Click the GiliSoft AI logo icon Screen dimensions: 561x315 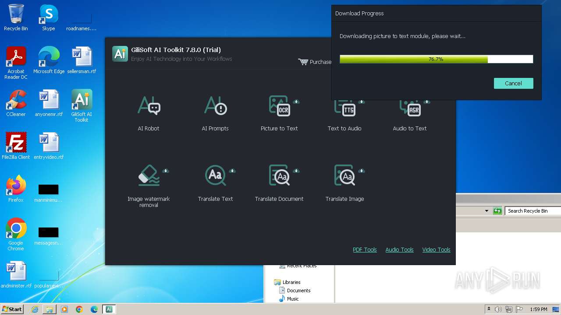pos(120,53)
